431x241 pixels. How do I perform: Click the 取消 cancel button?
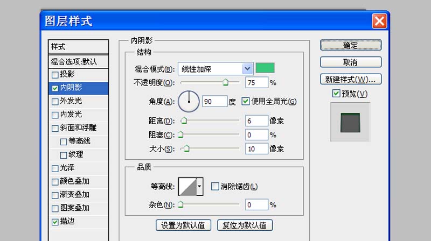point(350,62)
